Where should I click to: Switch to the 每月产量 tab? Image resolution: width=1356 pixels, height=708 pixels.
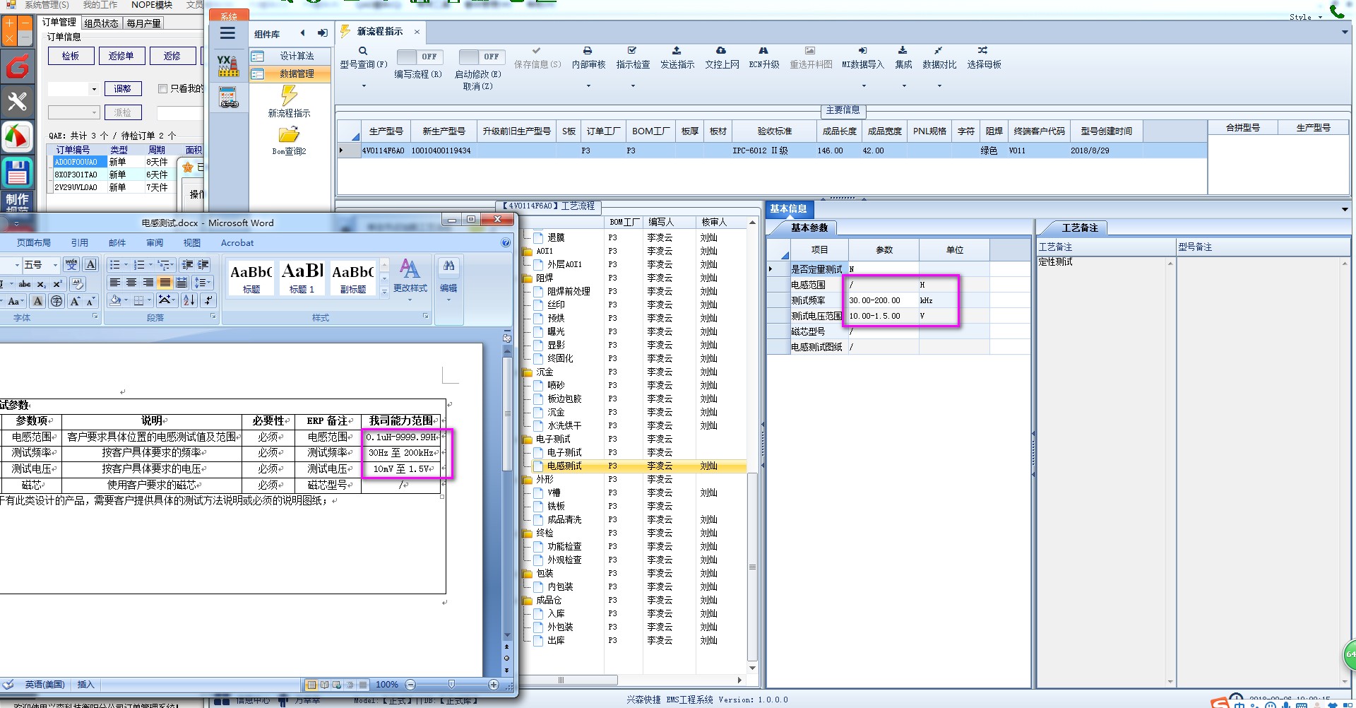[143, 23]
